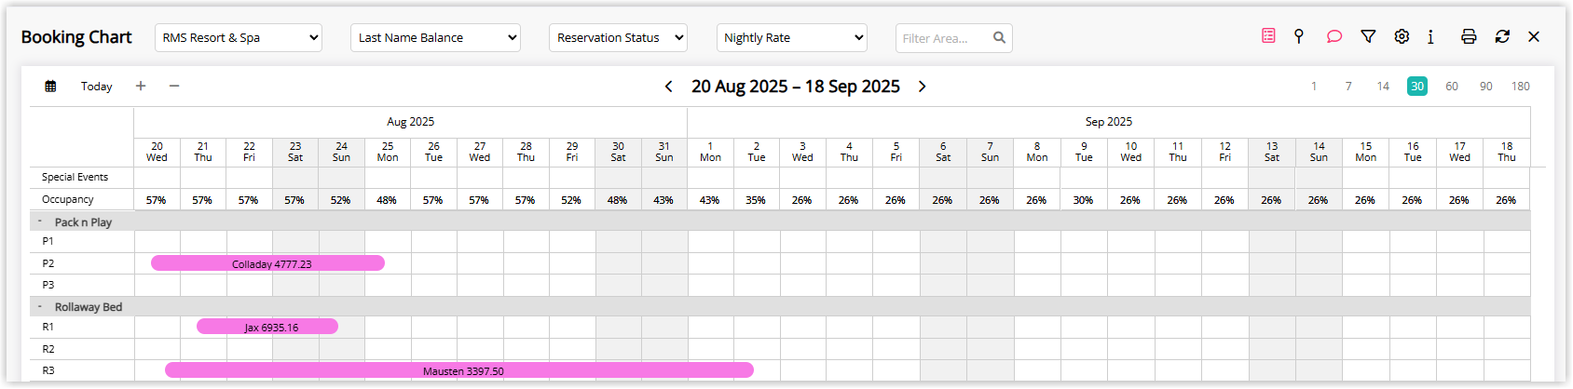The width and height of the screenshot is (1573, 389).
Task: Click the search magnifier in Filter Area
Action: pyautogui.click(x=999, y=37)
